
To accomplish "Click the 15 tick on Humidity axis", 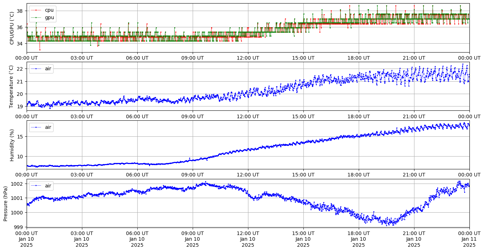I will pos(20,137).
